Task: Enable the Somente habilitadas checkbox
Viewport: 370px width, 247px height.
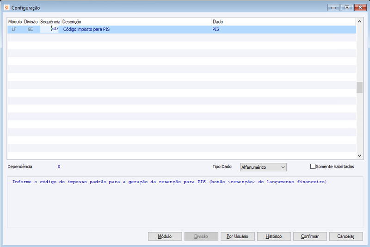Action: [313, 167]
